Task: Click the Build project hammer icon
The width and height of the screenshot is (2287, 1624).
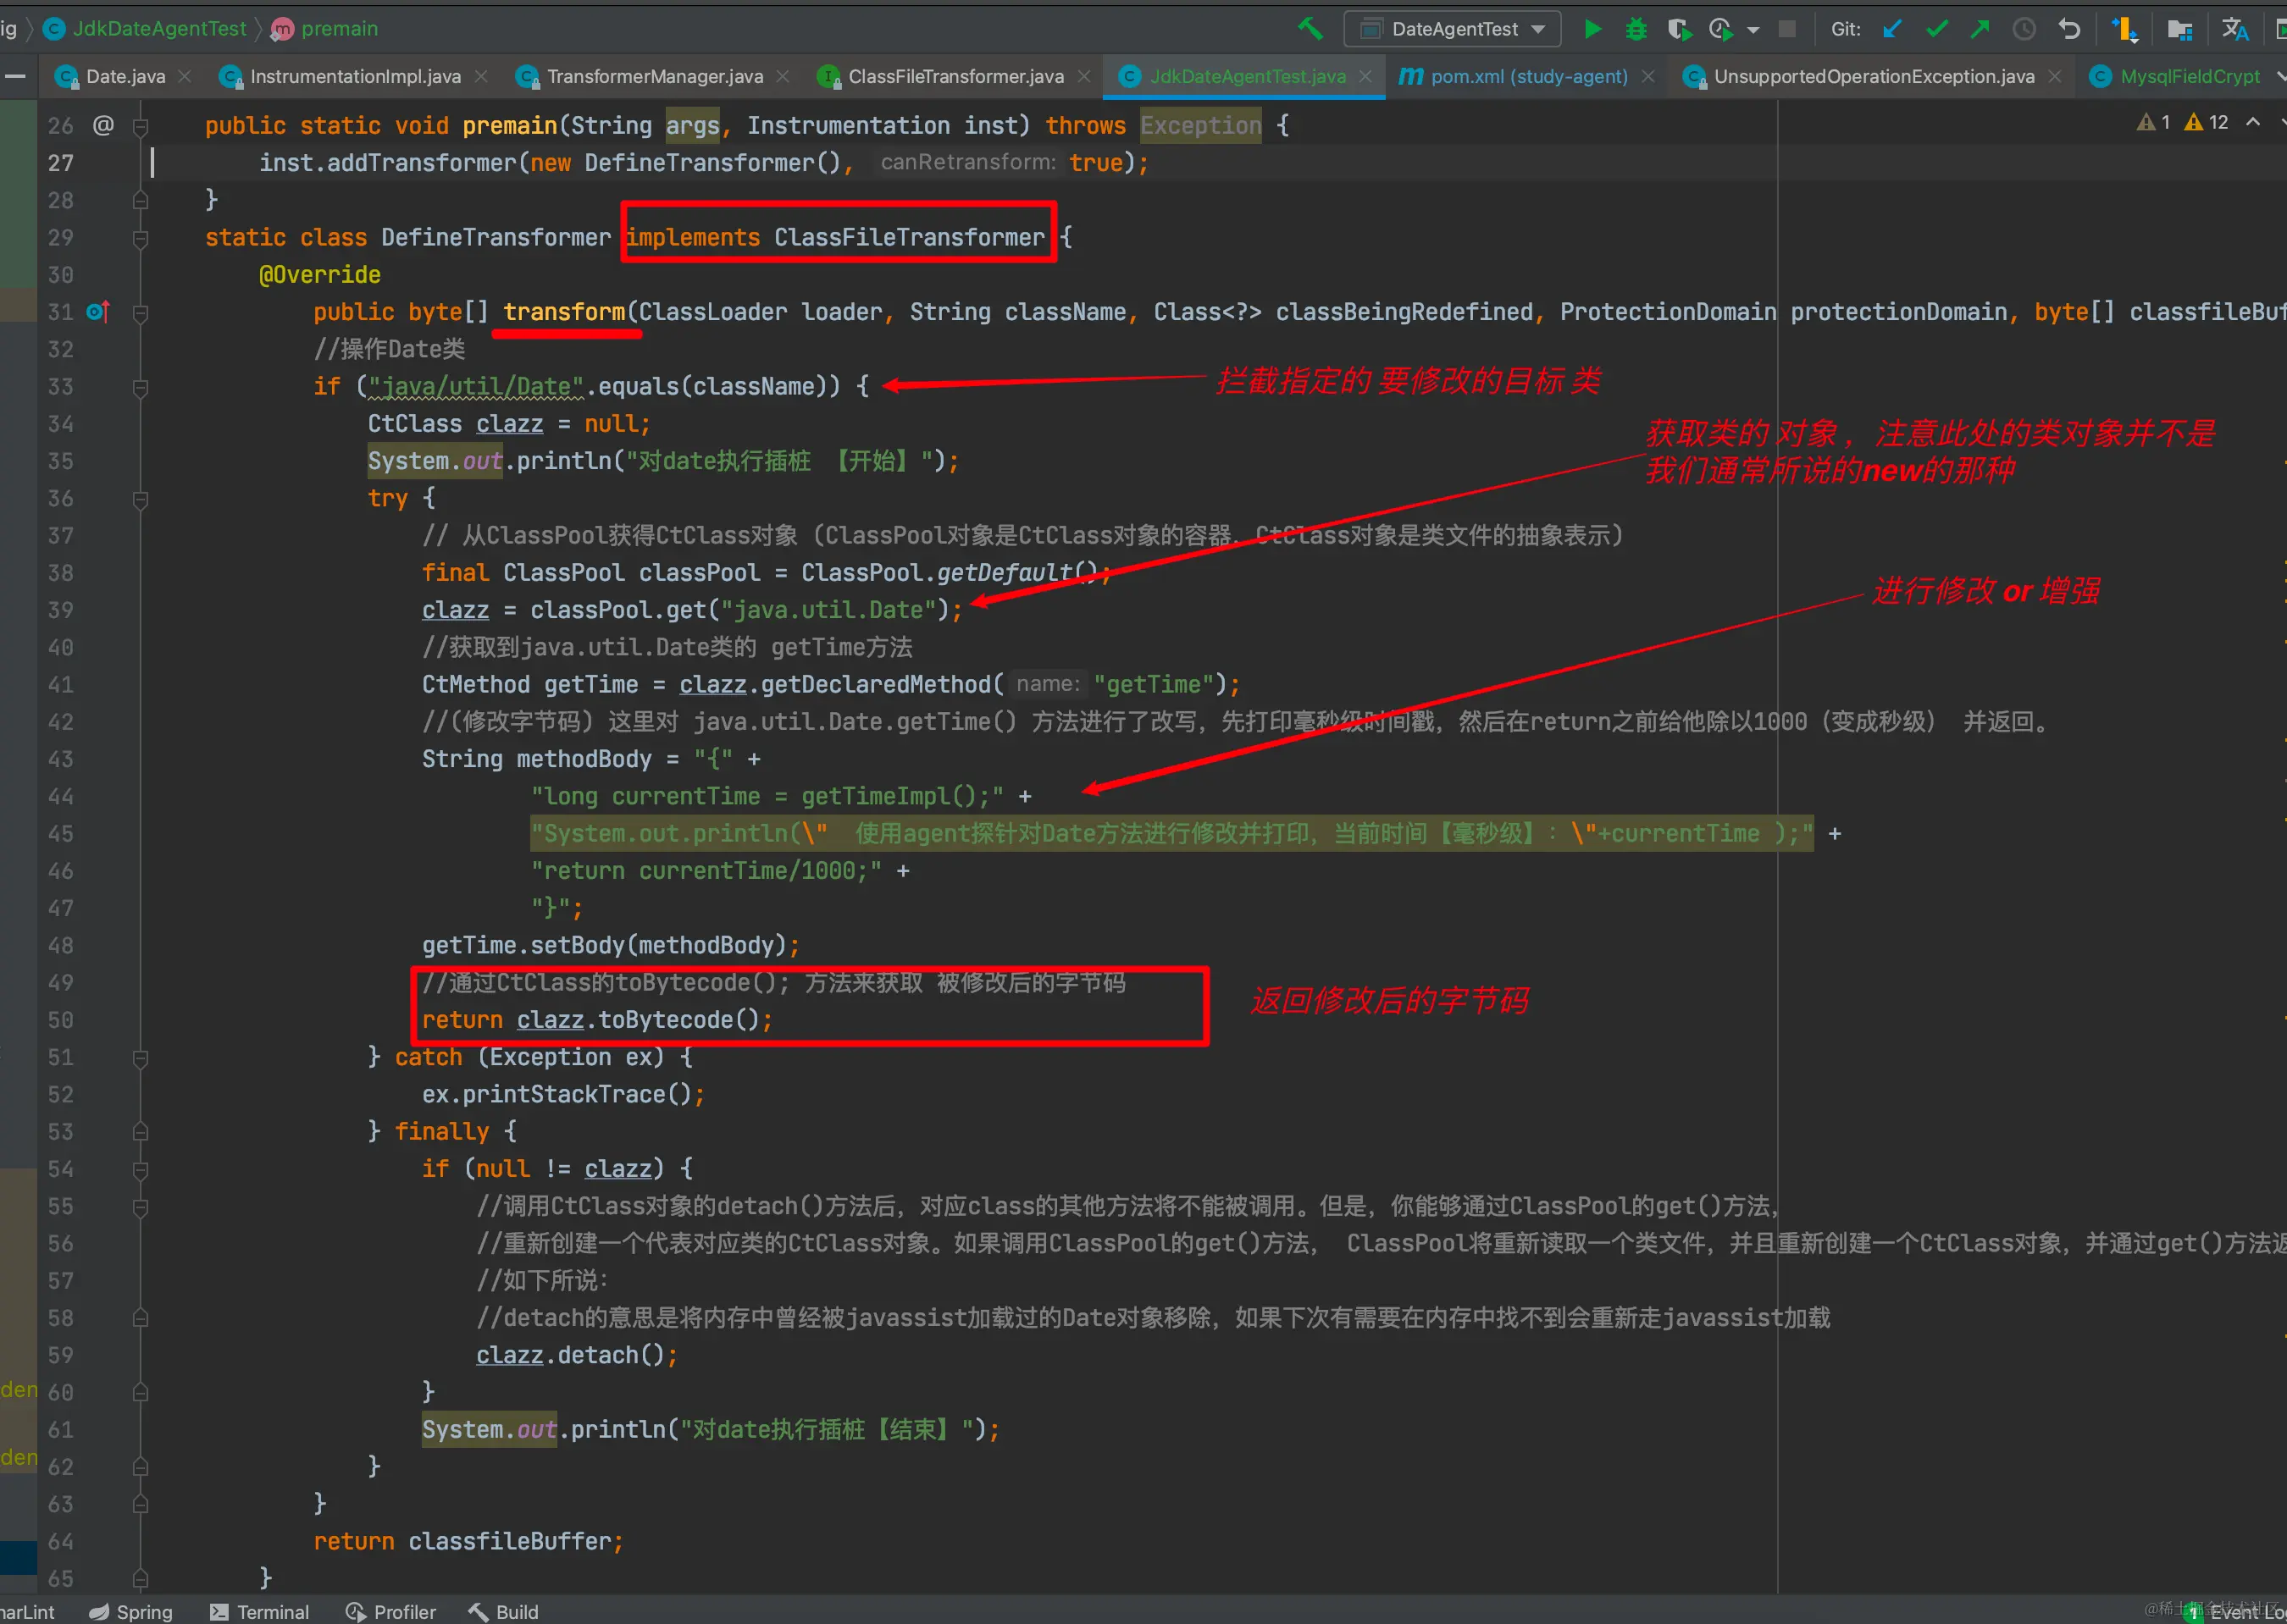Action: 1310,29
